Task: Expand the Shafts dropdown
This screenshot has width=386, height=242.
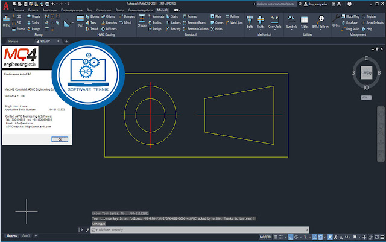Action: tap(261, 30)
